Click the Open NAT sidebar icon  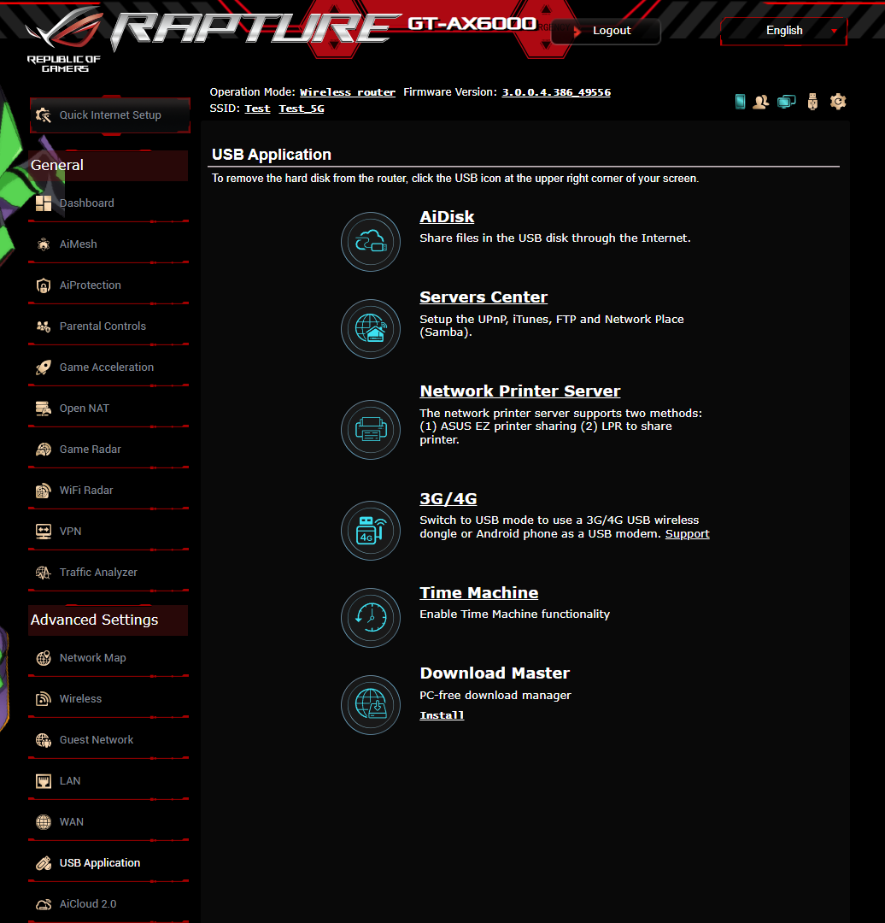coord(44,409)
